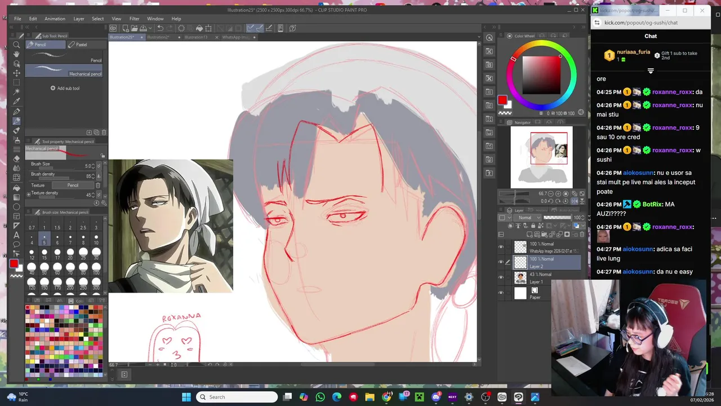Select the Zoom magnifier tool
The width and height of the screenshot is (721, 406).
click(16, 45)
